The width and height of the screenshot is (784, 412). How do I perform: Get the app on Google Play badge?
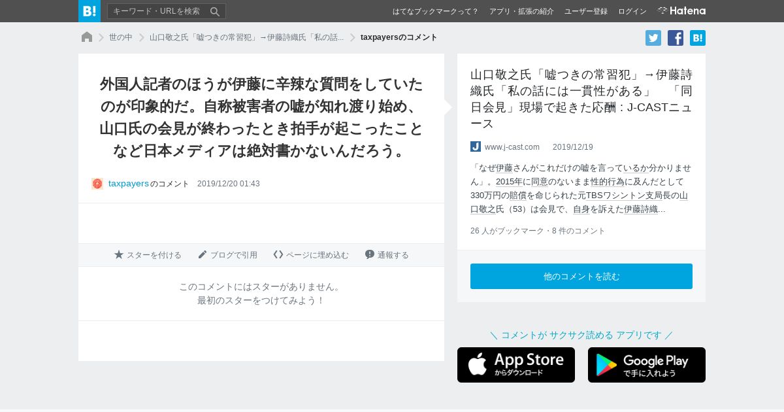[647, 365]
